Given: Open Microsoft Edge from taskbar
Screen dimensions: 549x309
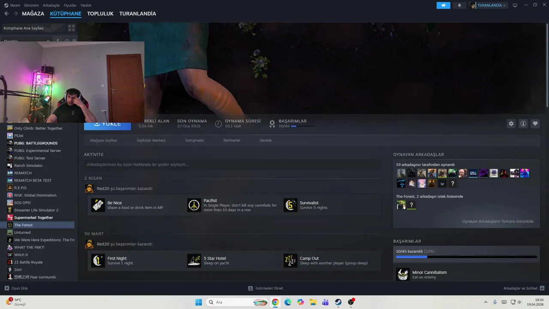Looking at the screenshot, I should point(288,302).
